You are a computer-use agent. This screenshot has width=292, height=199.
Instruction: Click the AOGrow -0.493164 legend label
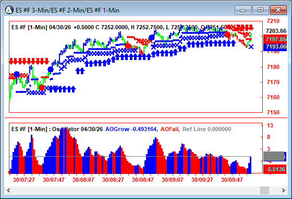(131, 129)
